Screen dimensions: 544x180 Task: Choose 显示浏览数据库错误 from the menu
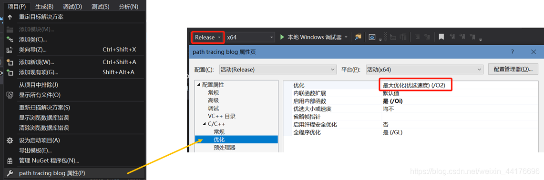tap(74, 118)
